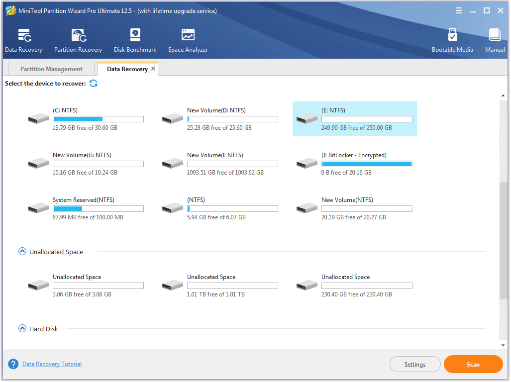
Task: Switch to Partition Management tab
Action: (x=51, y=69)
